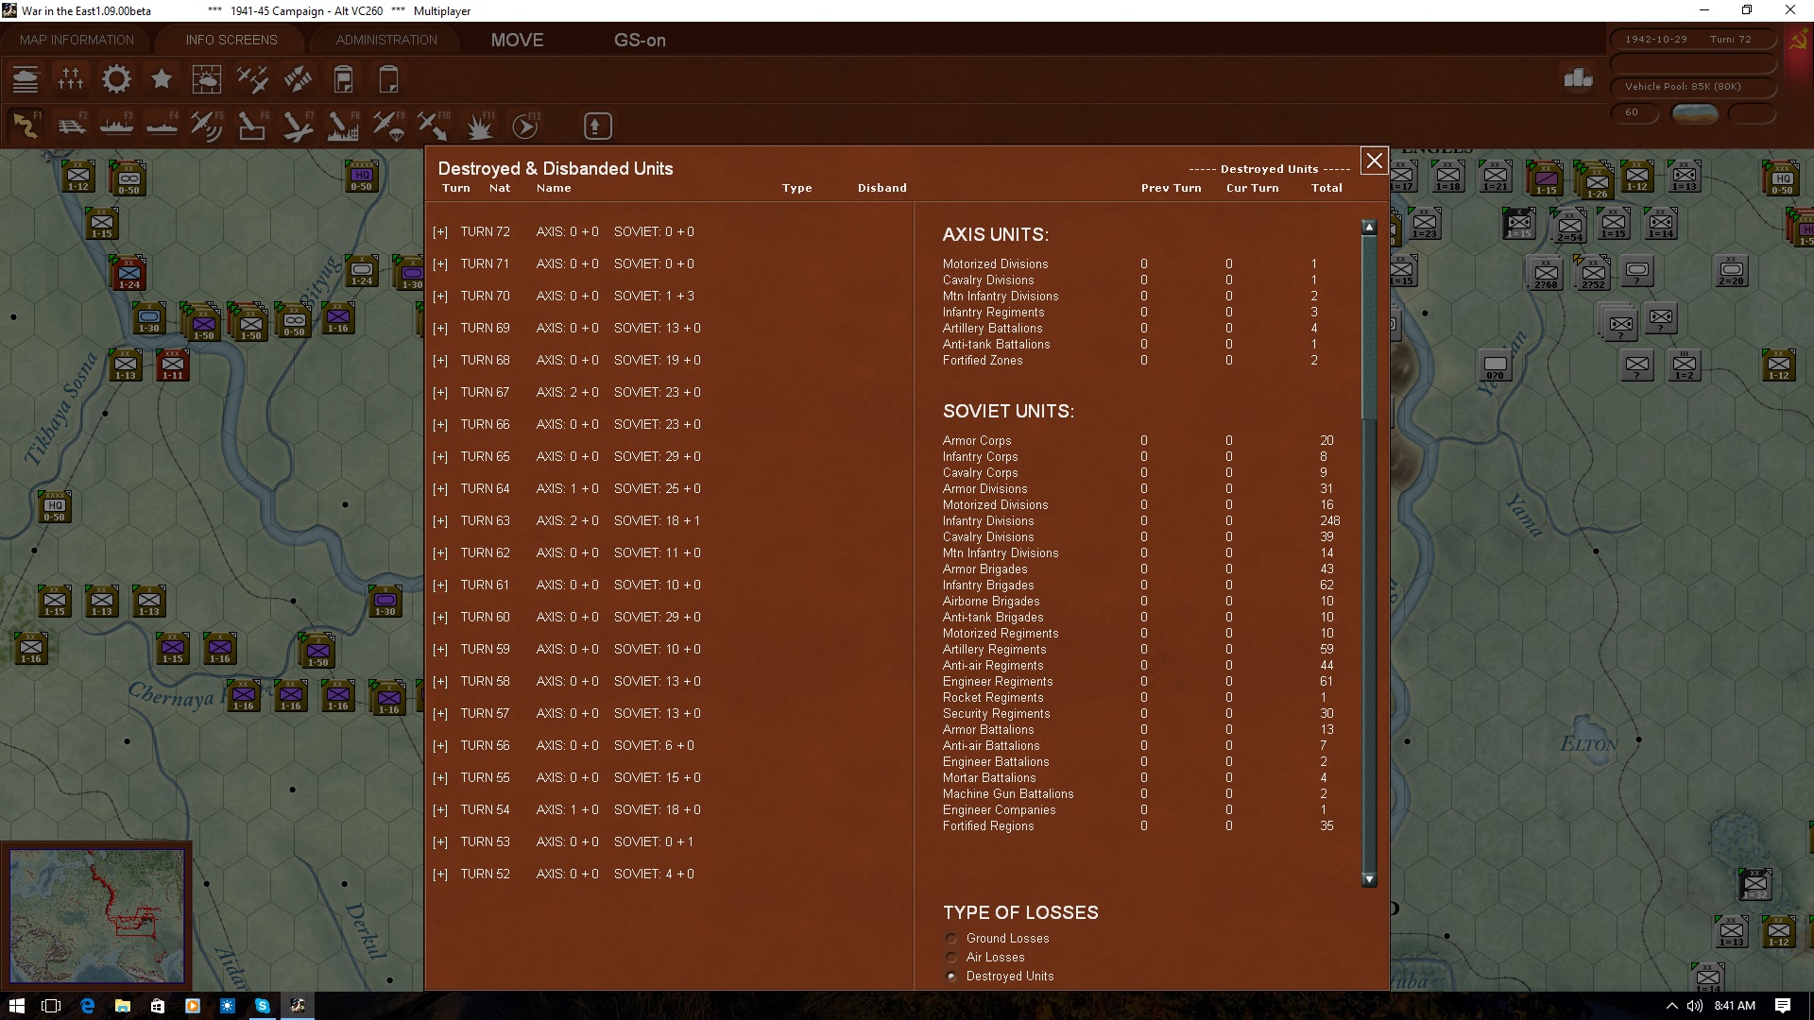Click the SOVIET: 29 + 0 text for TURN 65
The height and width of the screenshot is (1020, 1814).
(658, 457)
